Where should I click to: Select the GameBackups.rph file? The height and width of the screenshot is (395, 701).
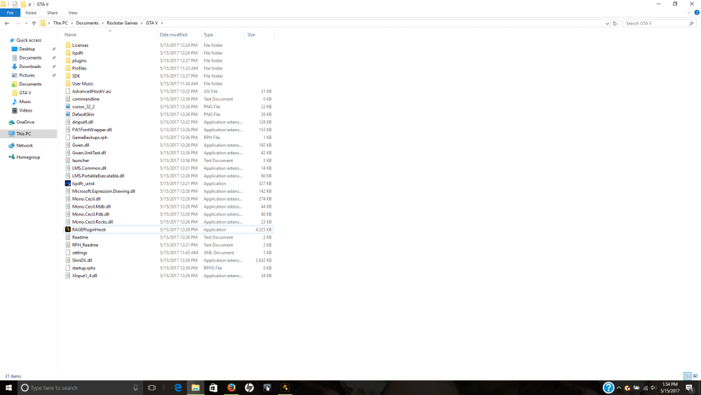click(x=90, y=138)
